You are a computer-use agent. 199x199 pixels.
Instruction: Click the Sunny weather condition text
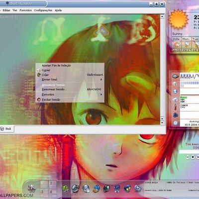click(177, 34)
